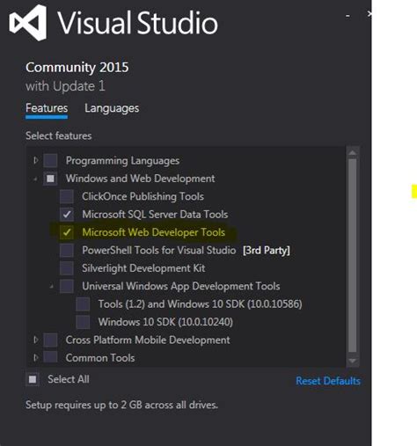Image resolution: width=417 pixels, height=446 pixels.
Task: Check Windows 10 SDK (10.0.10240) box
Action: point(83,322)
